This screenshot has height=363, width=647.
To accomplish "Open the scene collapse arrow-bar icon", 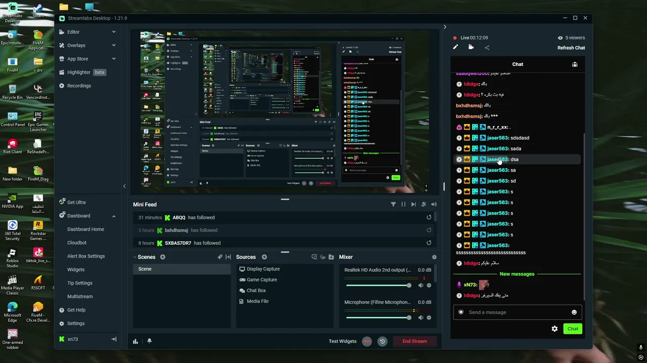I will [228, 257].
